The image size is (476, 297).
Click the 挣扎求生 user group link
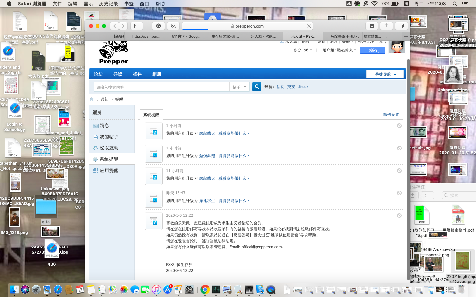pyautogui.click(x=207, y=201)
